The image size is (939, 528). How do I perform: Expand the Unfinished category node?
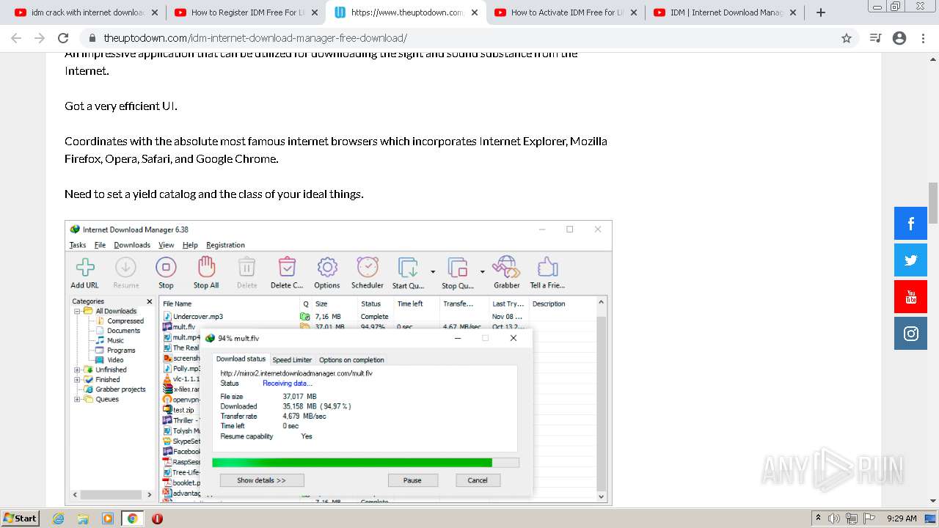tap(77, 370)
